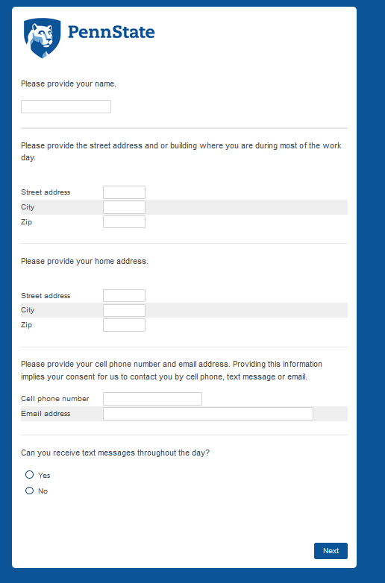
Task: Click the home address City field
Action: click(125, 310)
